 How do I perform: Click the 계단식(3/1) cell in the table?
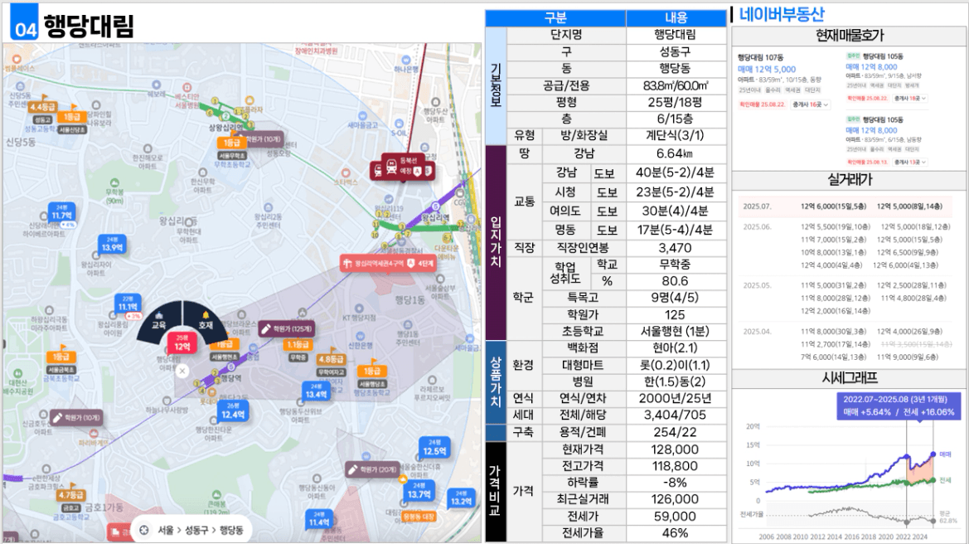click(676, 135)
